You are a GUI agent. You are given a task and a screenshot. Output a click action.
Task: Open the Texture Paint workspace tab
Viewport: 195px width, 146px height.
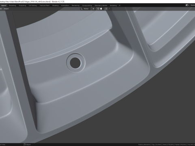click(44, 6)
